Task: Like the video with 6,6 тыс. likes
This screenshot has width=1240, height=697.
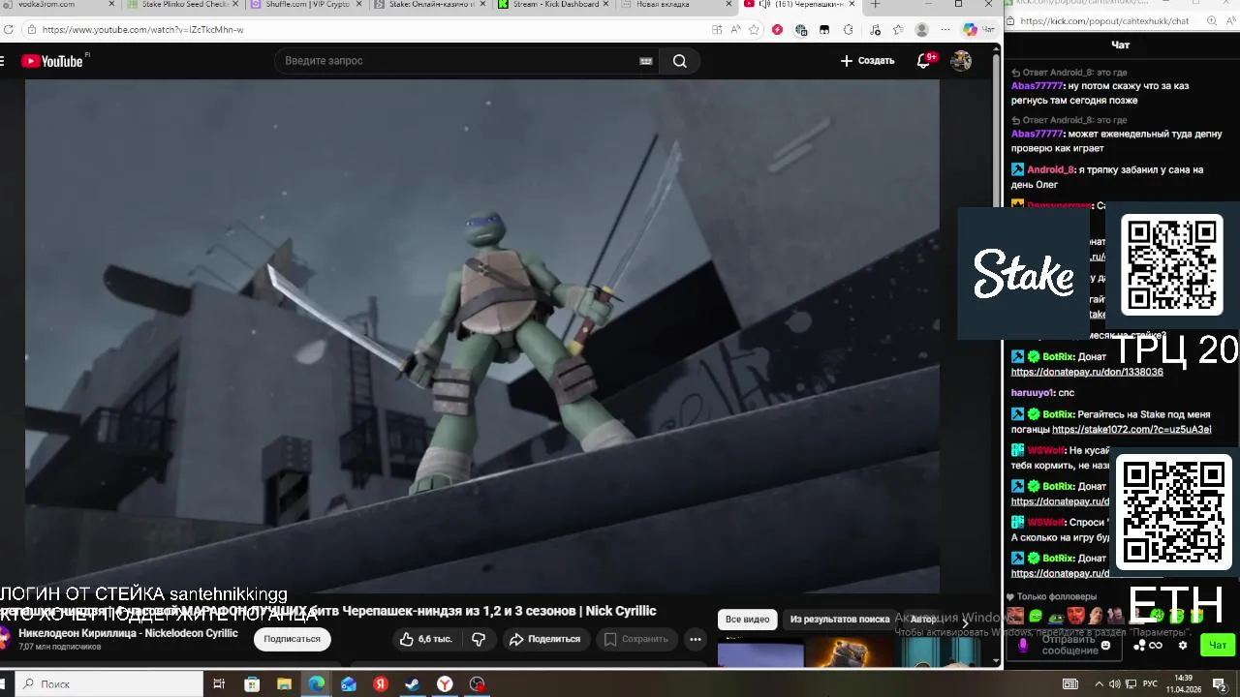Action: (425, 639)
